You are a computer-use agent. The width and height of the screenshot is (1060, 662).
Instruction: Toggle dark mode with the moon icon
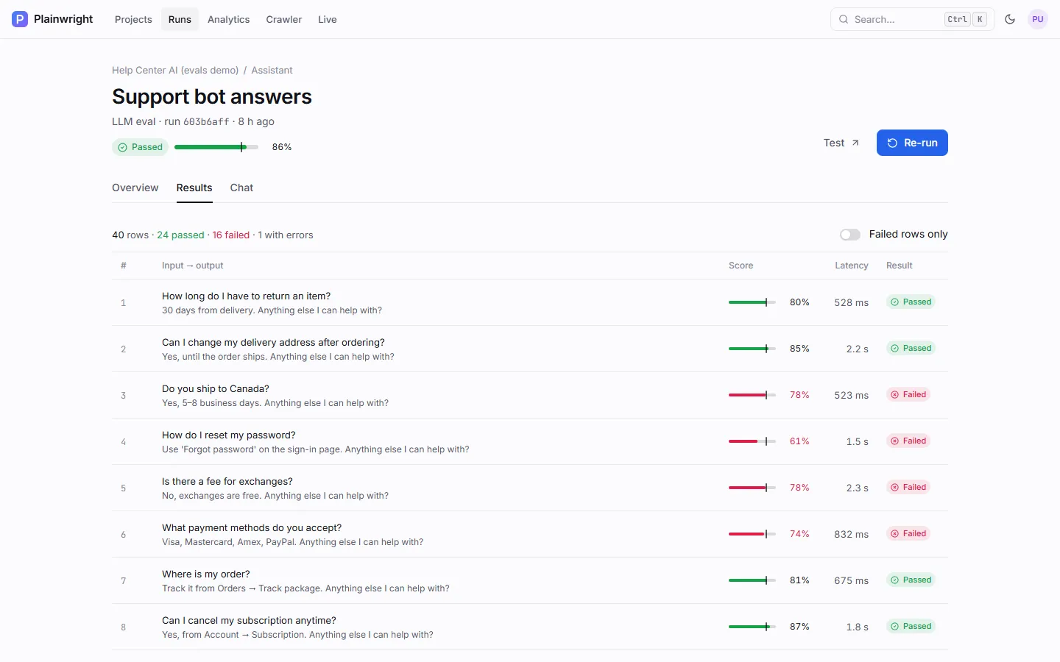pos(1010,19)
